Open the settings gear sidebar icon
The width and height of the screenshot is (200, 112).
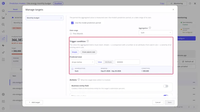pos(3,94)
